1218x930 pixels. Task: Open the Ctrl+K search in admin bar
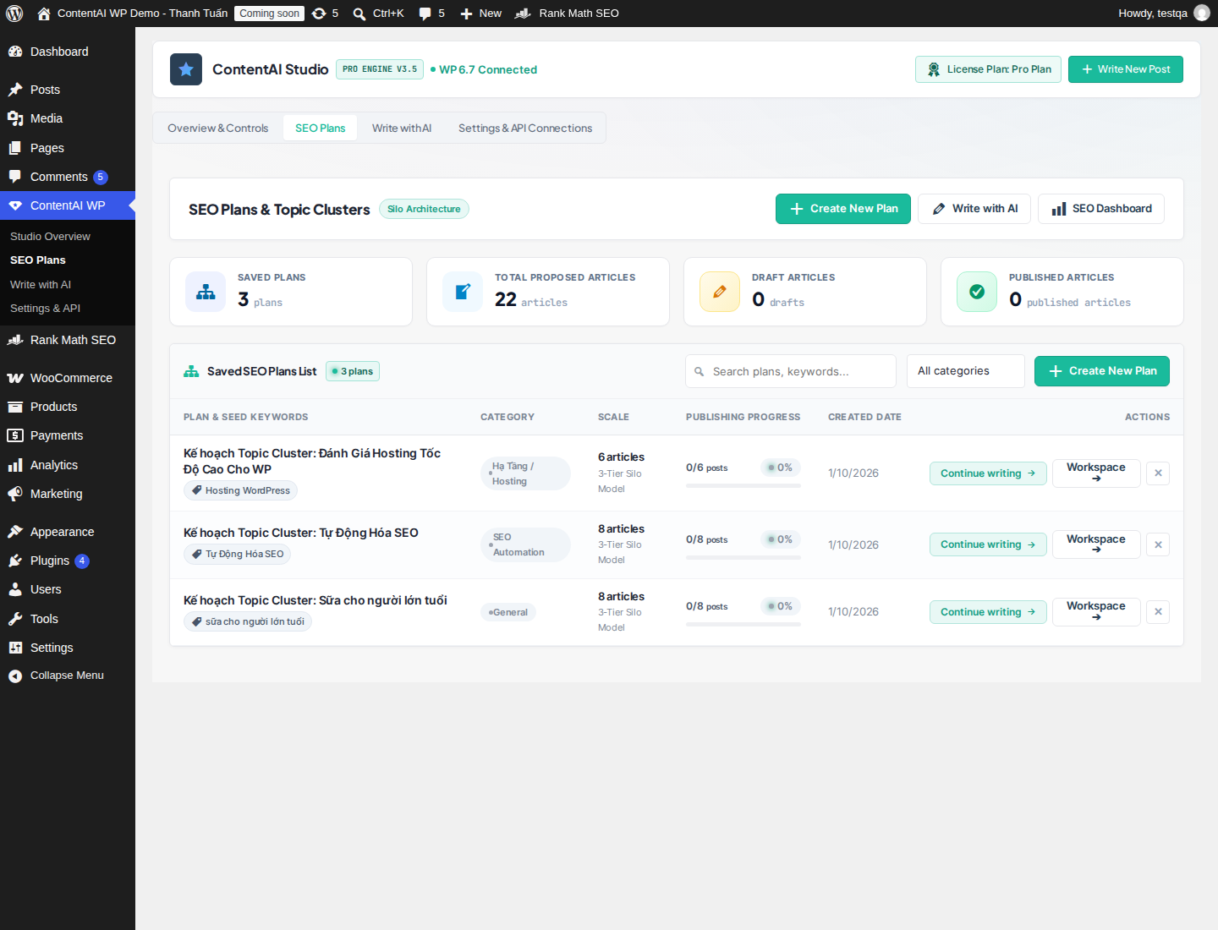pos(378,14)
